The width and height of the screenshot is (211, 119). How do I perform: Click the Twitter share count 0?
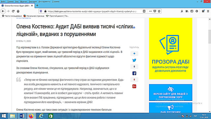pos(134,67)
